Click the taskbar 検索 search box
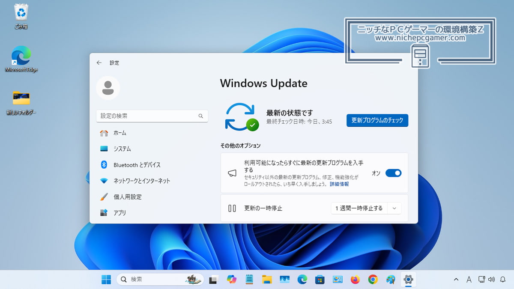This screenshot has height=289, width=514. click(x=160, y=280)
